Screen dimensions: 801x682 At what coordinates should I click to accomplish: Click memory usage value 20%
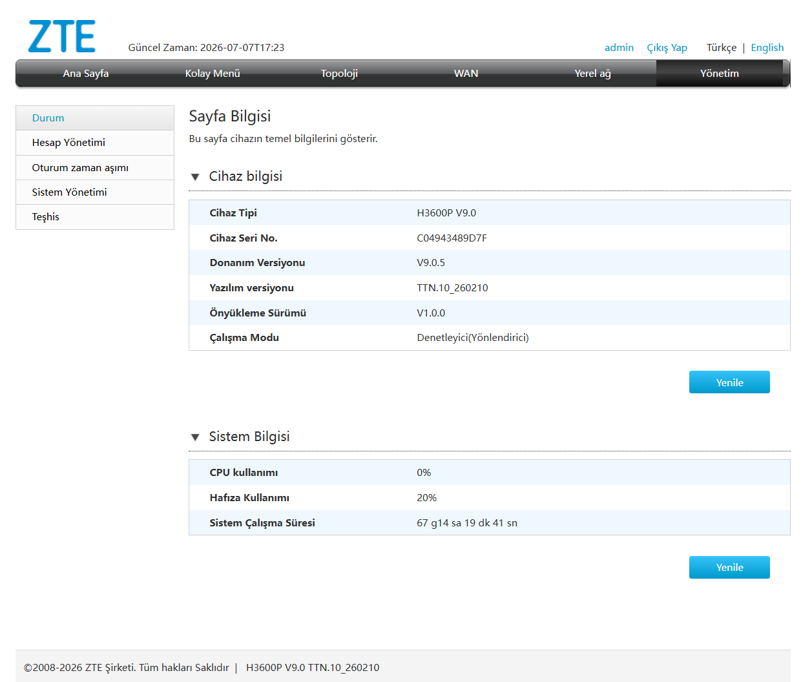click(426, 498)
